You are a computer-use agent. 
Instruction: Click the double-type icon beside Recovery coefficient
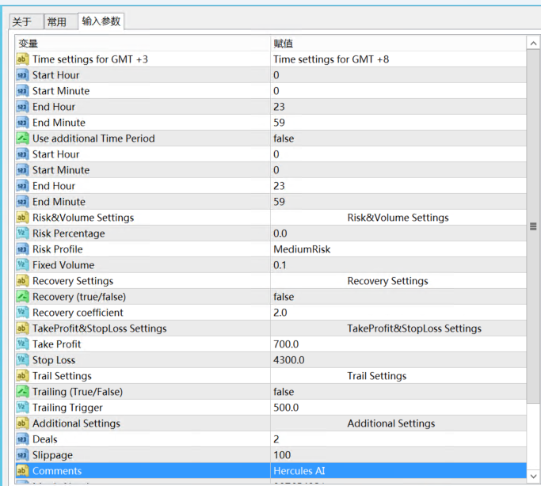[x=22, y=313]
